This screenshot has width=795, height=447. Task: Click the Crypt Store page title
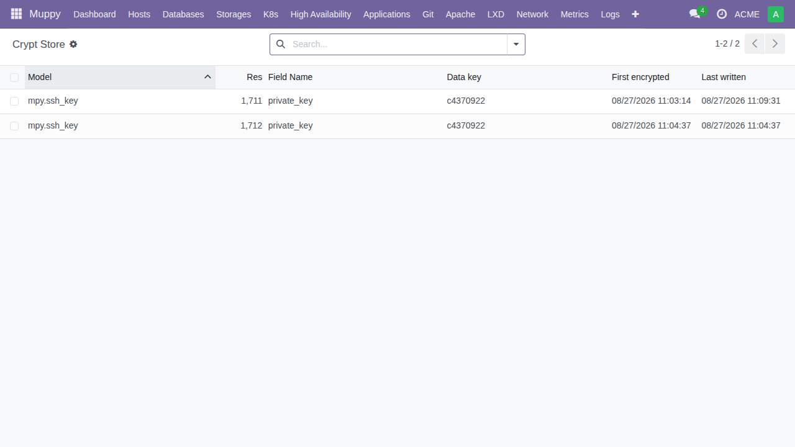39,44
